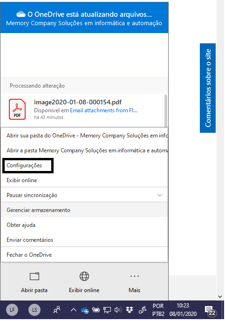Select Configurações from the OneDrive menu
The image size is (225, 321).
pos(28,165)
